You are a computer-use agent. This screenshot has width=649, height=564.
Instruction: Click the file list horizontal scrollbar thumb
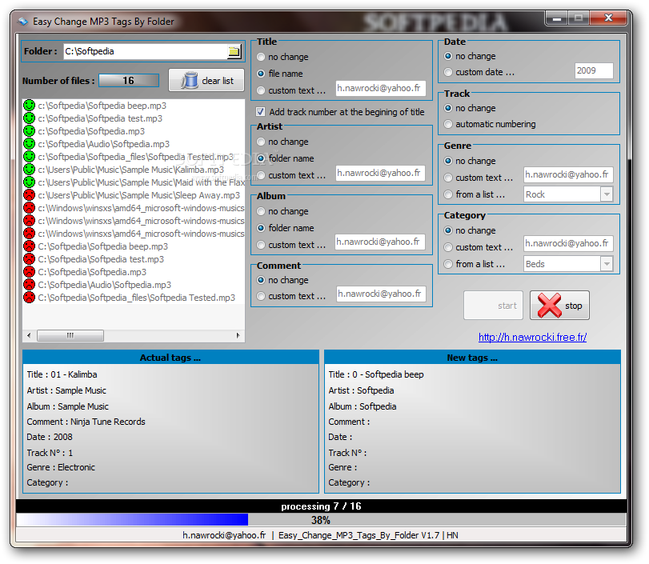click(70, 335)
